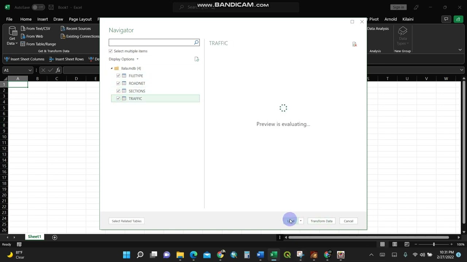Viewport: 467px width, 262px height.
Task: Switch to Normal view in status bar
Action: [382, 244]
